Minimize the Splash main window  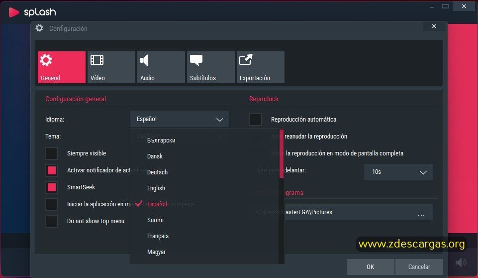click(432, 6)
